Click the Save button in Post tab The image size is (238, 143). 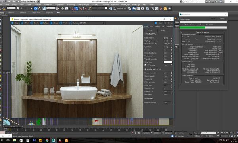(x=151, y=31)
